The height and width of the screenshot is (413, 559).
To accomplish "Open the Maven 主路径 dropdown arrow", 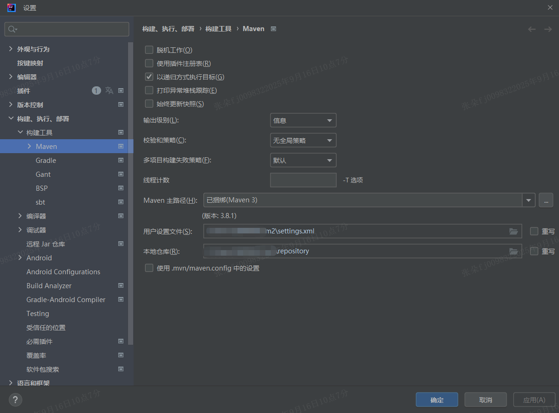I will click(528, 200).
